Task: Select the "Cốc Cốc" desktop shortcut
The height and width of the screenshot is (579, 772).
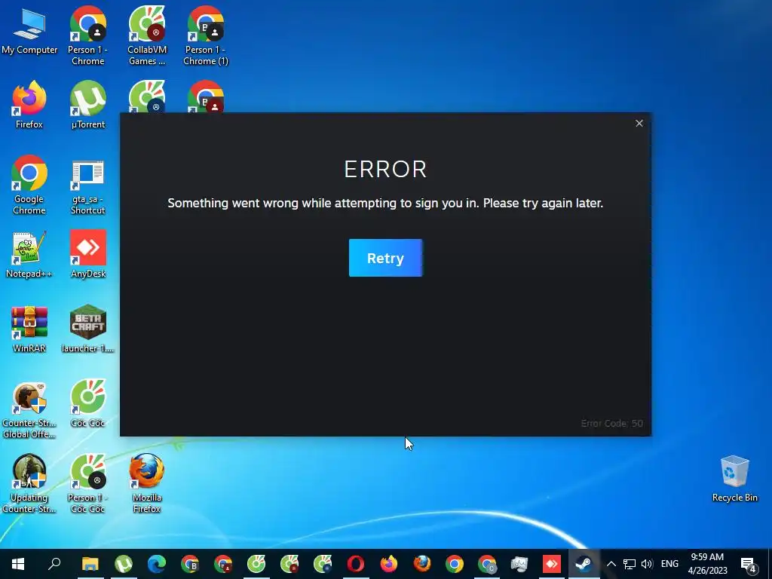Action: pyautogui.click(x=87, y=404)
